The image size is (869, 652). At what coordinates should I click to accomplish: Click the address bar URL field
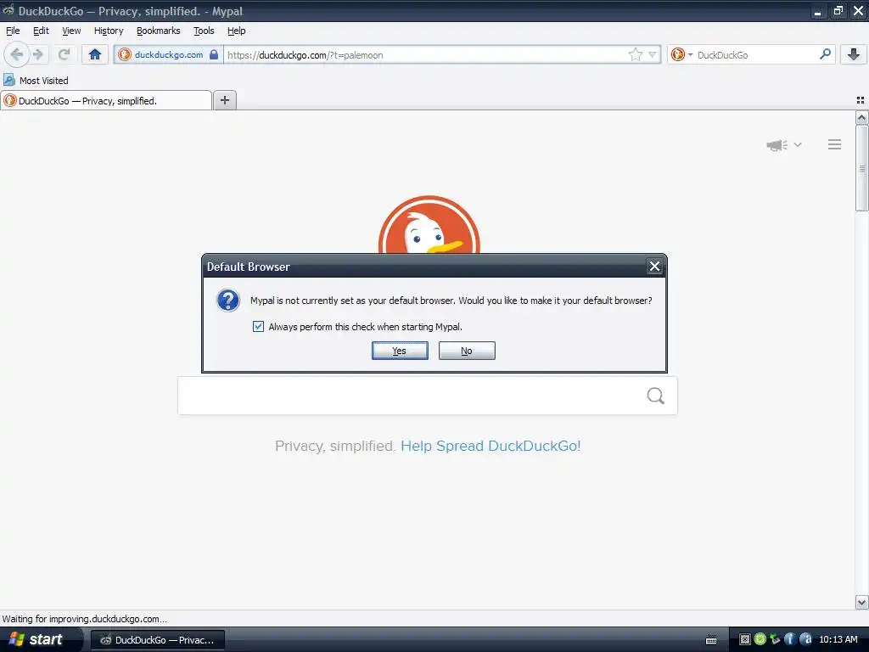(x=425, y=55)
